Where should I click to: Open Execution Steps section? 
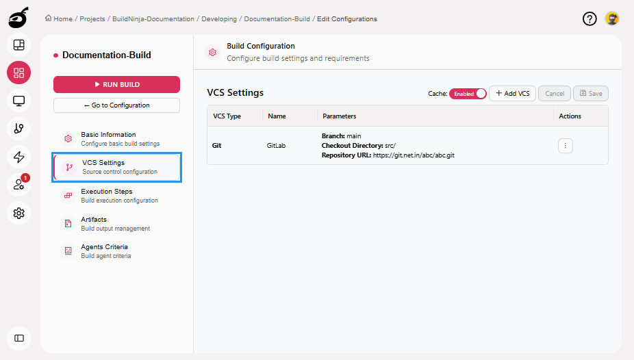pos(116,196)
